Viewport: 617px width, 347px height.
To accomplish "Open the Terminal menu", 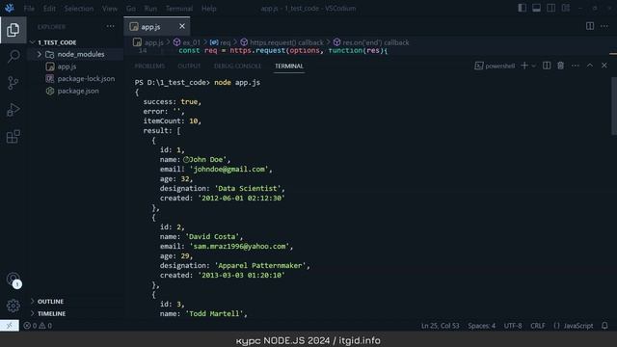I will [179, 9].
